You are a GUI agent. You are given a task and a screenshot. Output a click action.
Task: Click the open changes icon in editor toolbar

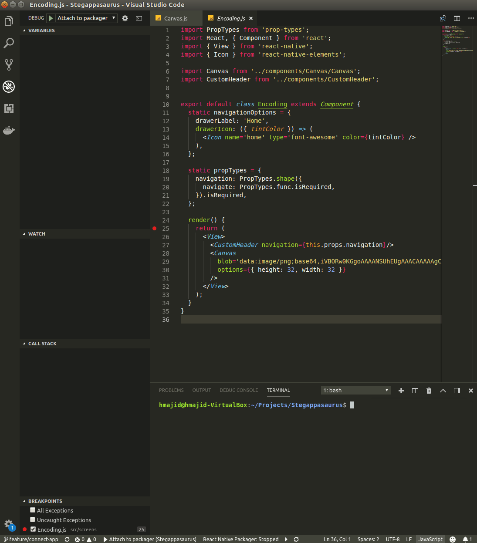coord(443,18)
